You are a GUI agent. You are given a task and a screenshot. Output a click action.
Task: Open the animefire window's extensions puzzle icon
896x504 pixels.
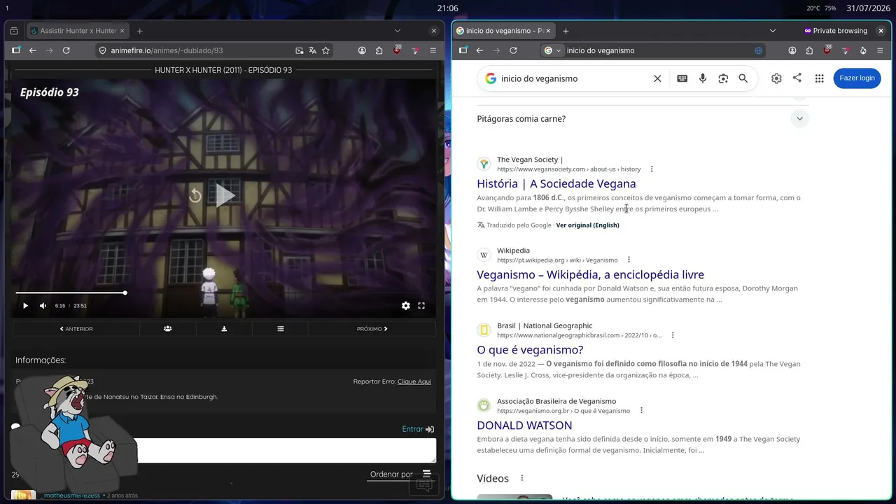click(379, 50)
